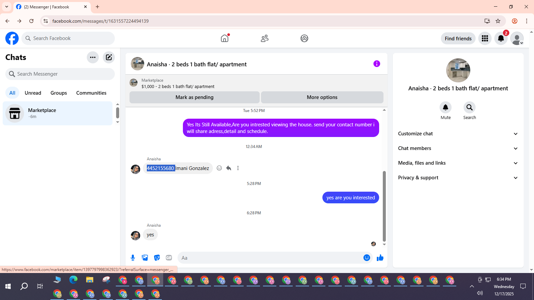Open conversation information purple icon
The image size is (534, 300).
(377, 64)
